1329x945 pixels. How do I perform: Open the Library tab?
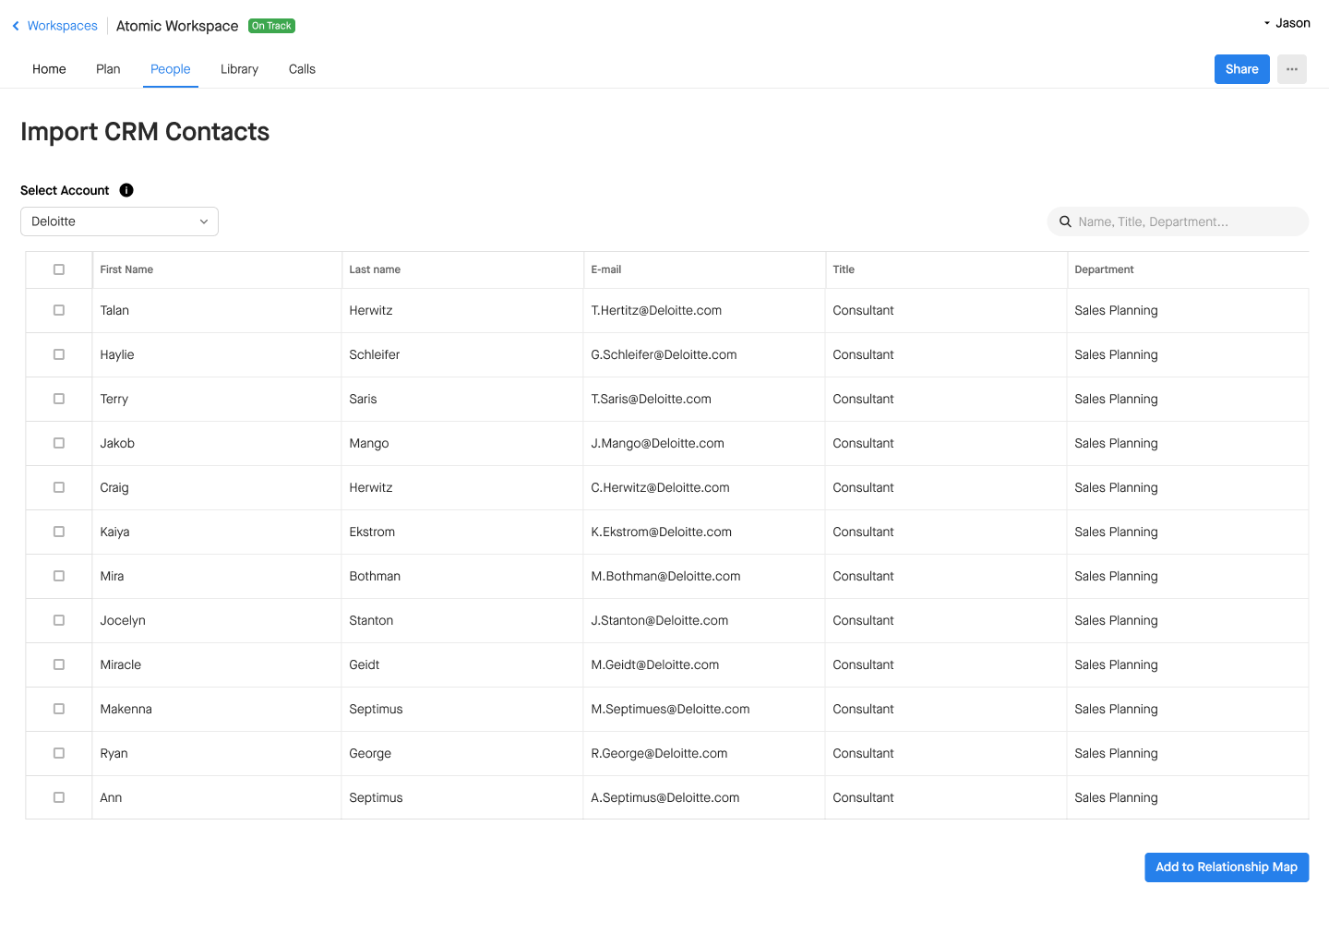239,69
